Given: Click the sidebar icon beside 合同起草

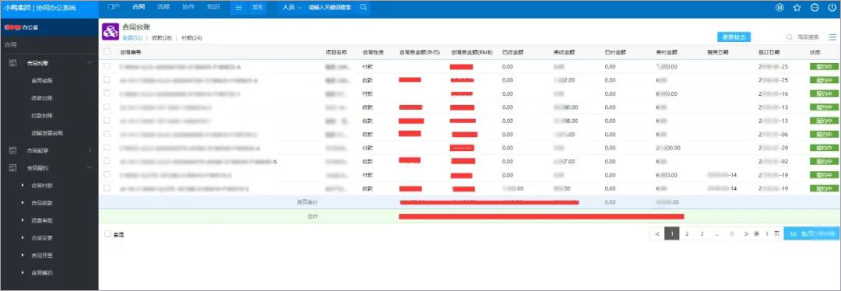Looking at the screenshot, I should point(13,150).
